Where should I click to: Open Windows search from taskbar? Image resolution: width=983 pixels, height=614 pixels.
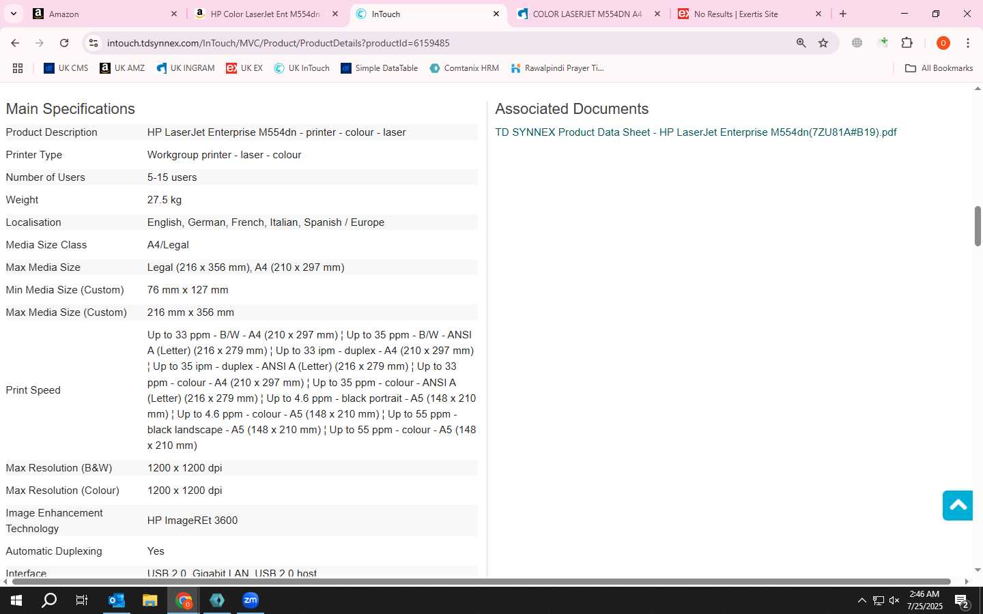[x=49, y=600]
